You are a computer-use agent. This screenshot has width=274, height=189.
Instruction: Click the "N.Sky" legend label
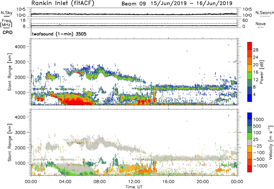[x=7, y=13]
